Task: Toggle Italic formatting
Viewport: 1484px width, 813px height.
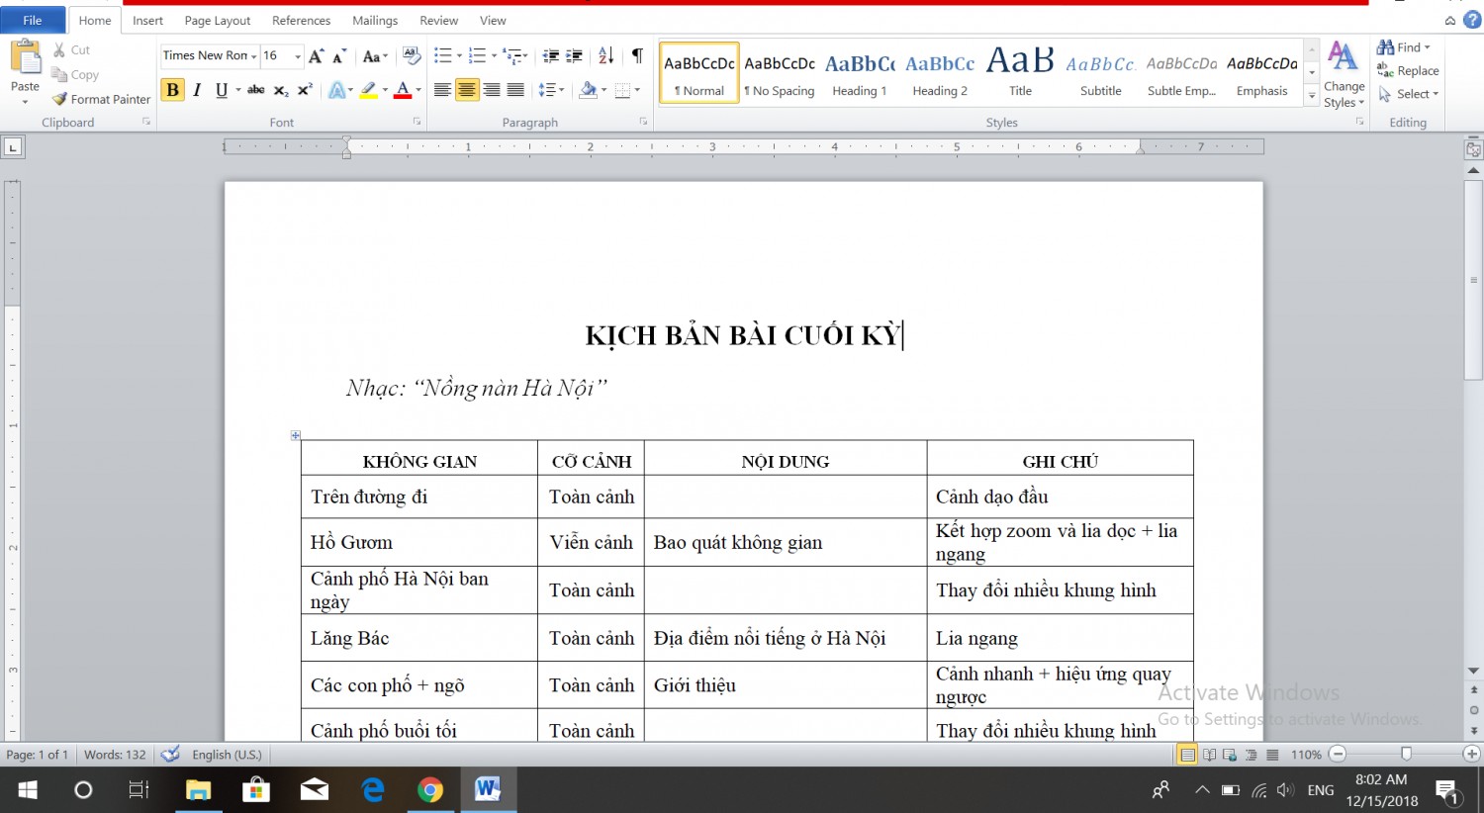Action: pos(197,90)
